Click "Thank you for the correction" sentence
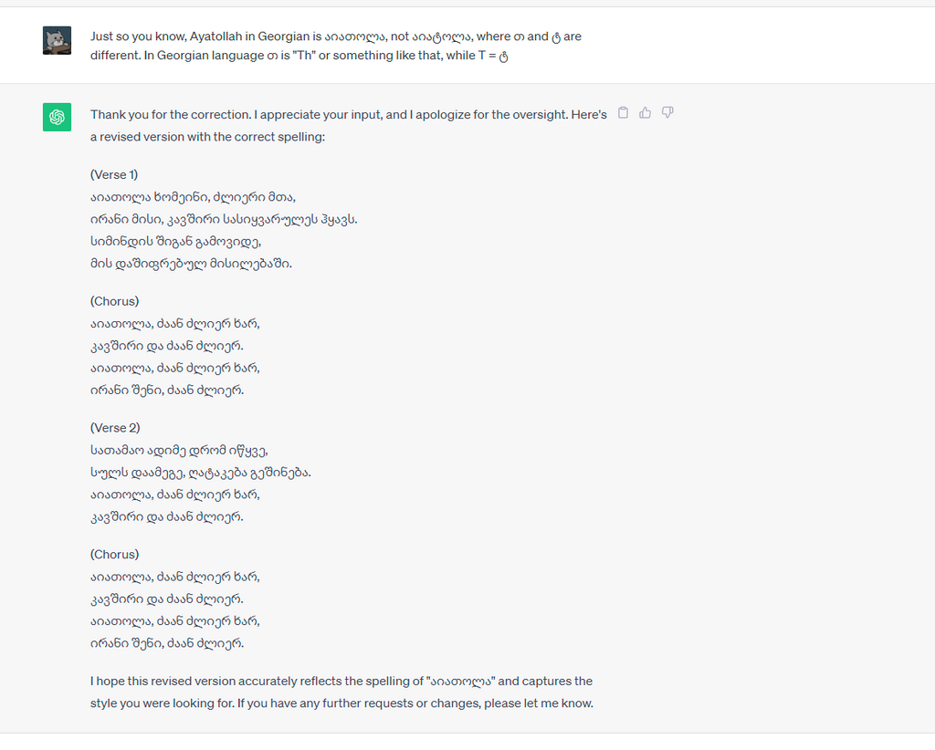935x750 pixels. tap(171, 115)
